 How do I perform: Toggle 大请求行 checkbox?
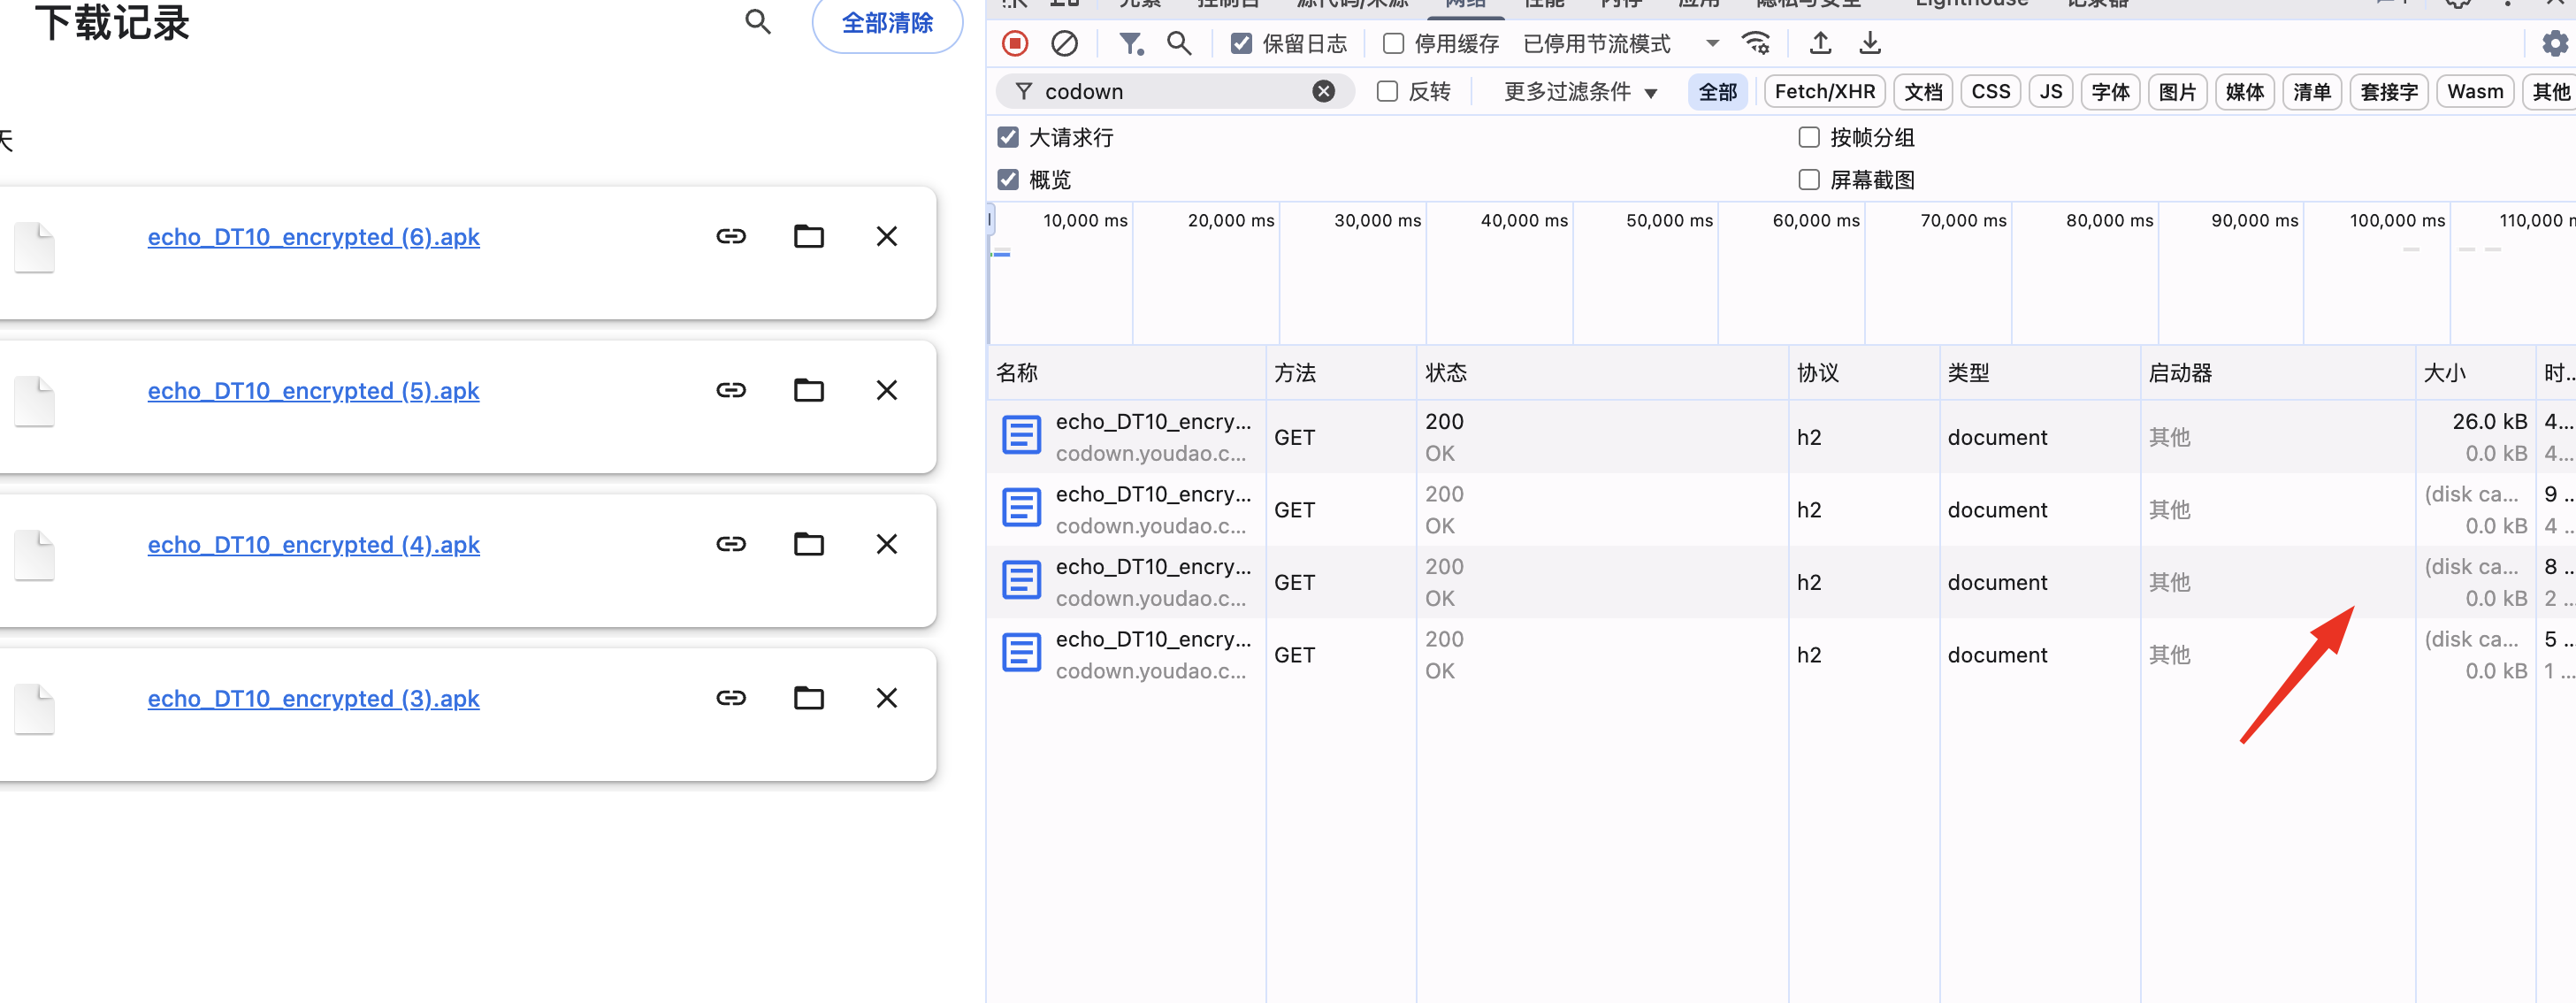coord(1008,137)
